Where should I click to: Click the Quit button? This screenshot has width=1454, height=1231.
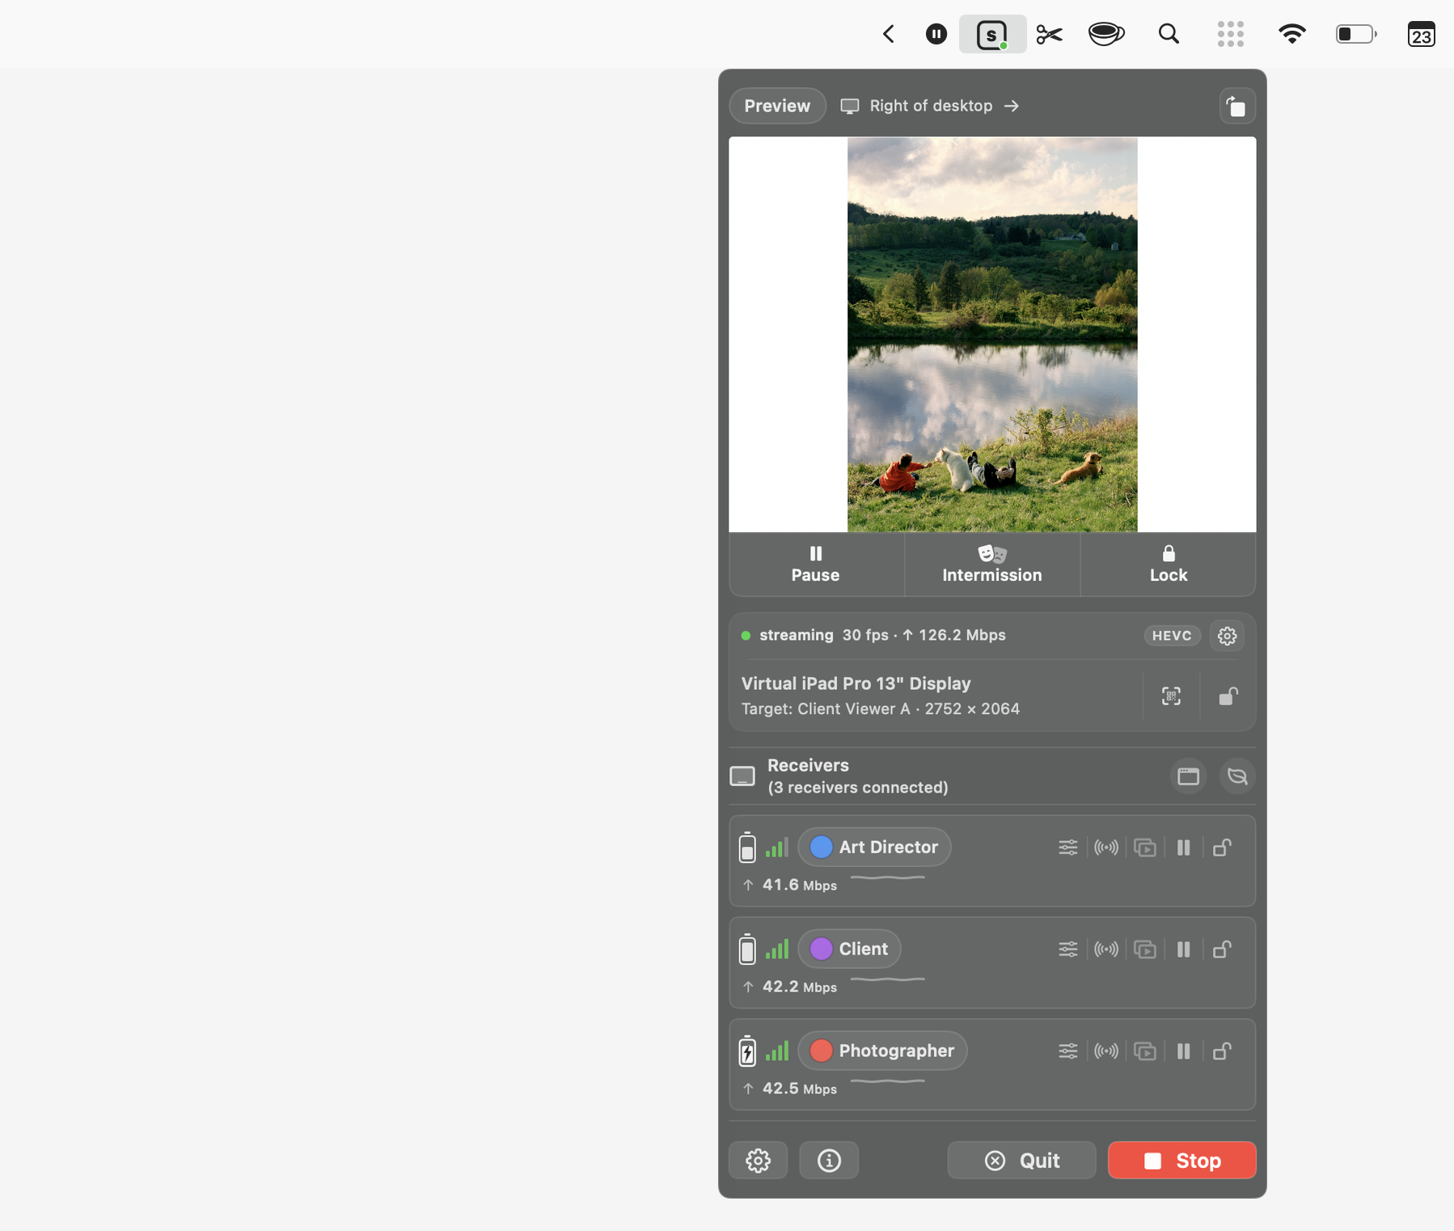[x=1021, y=1161]
